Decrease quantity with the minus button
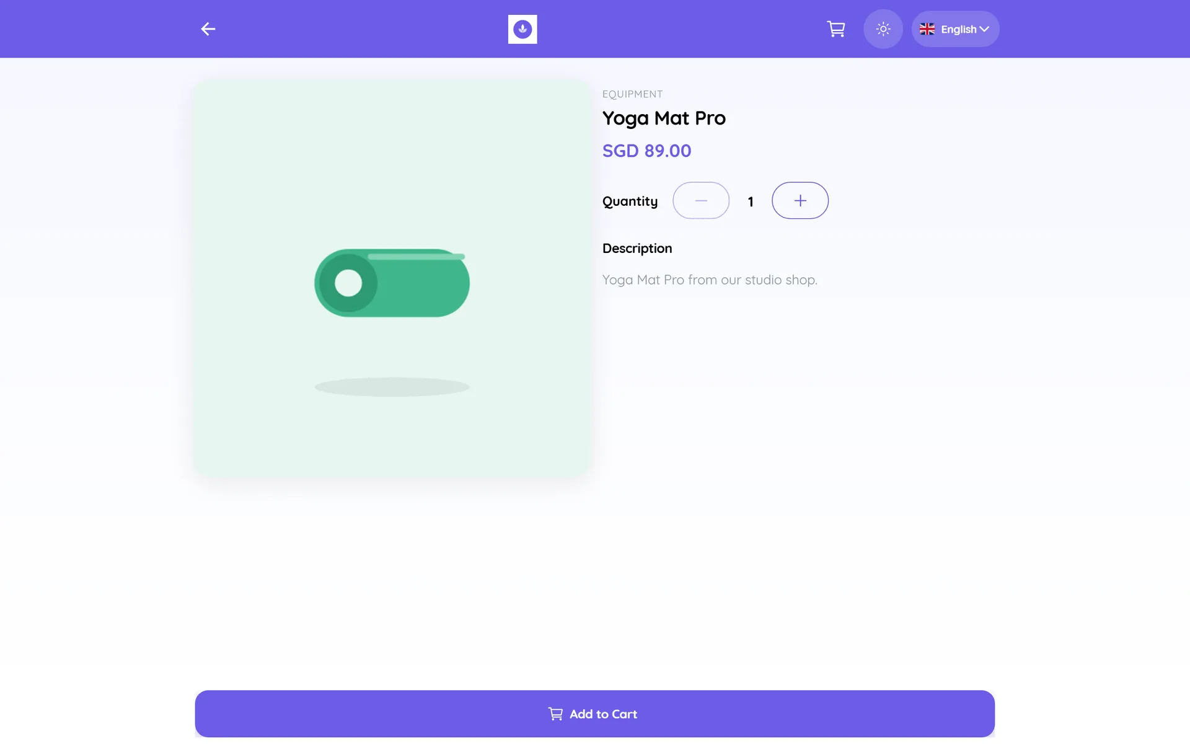This screenshot has width=1190, height=744. point(701,200)
